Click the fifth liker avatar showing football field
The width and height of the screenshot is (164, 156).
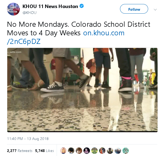(94, 151)
